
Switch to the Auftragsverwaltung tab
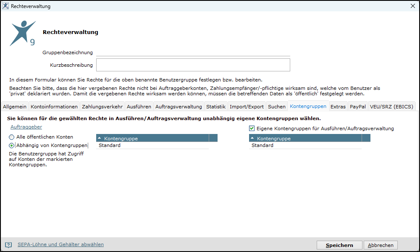pos(178,107)
